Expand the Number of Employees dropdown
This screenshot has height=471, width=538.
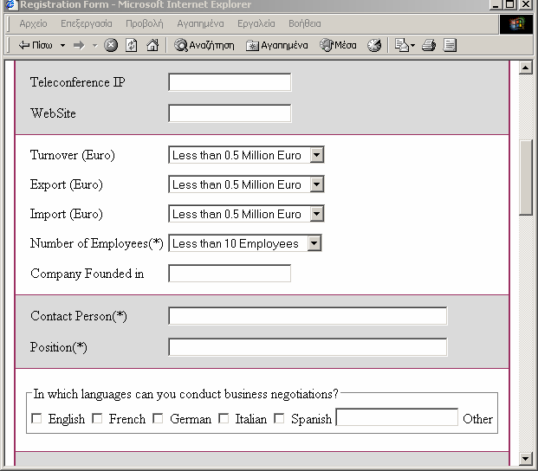pyautogui.click(x=314, y=243)
